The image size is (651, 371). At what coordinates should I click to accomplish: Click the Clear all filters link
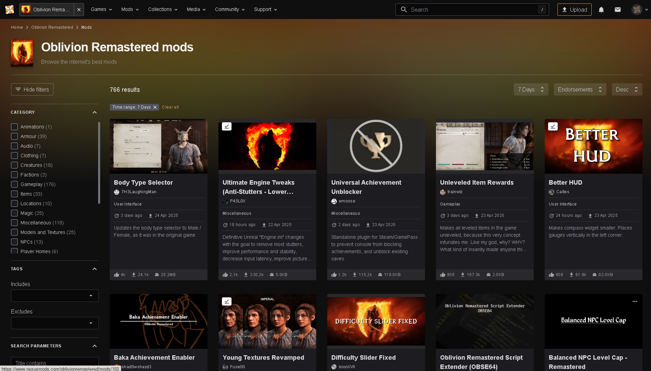170,107
